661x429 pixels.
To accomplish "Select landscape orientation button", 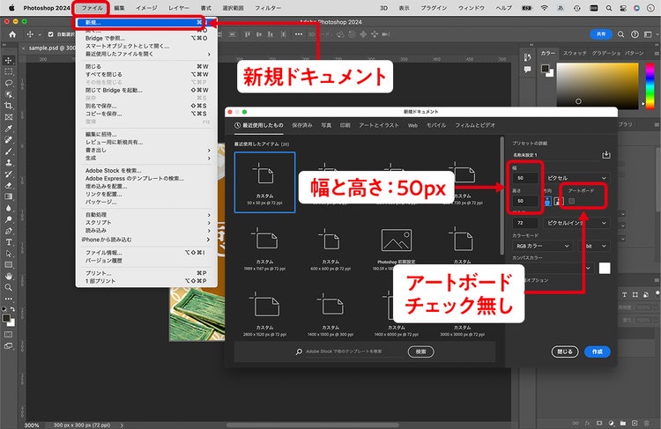I will (558, 201).
